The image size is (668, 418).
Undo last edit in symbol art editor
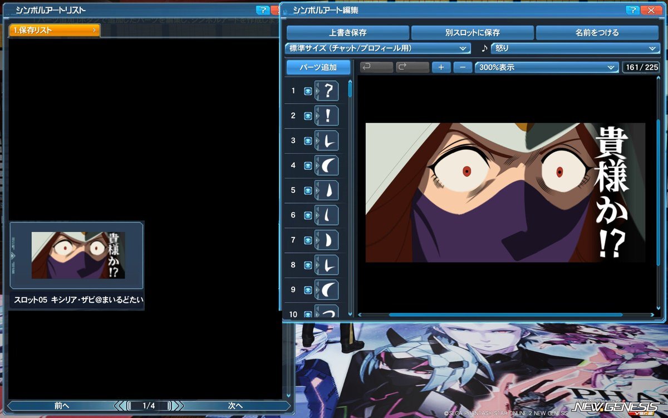[x=376, y=67]
